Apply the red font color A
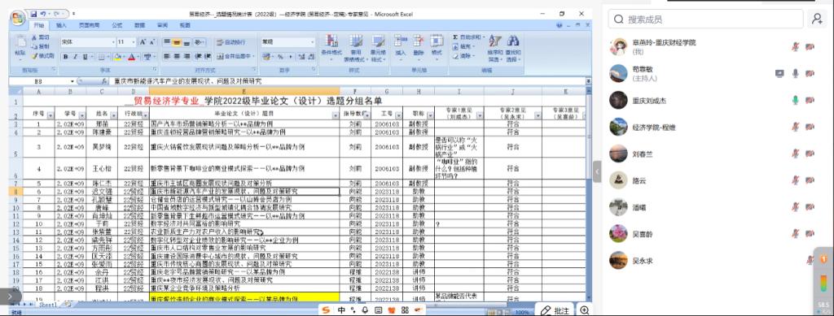The height and width of the screenshot is (316, 834). point(132,57)
